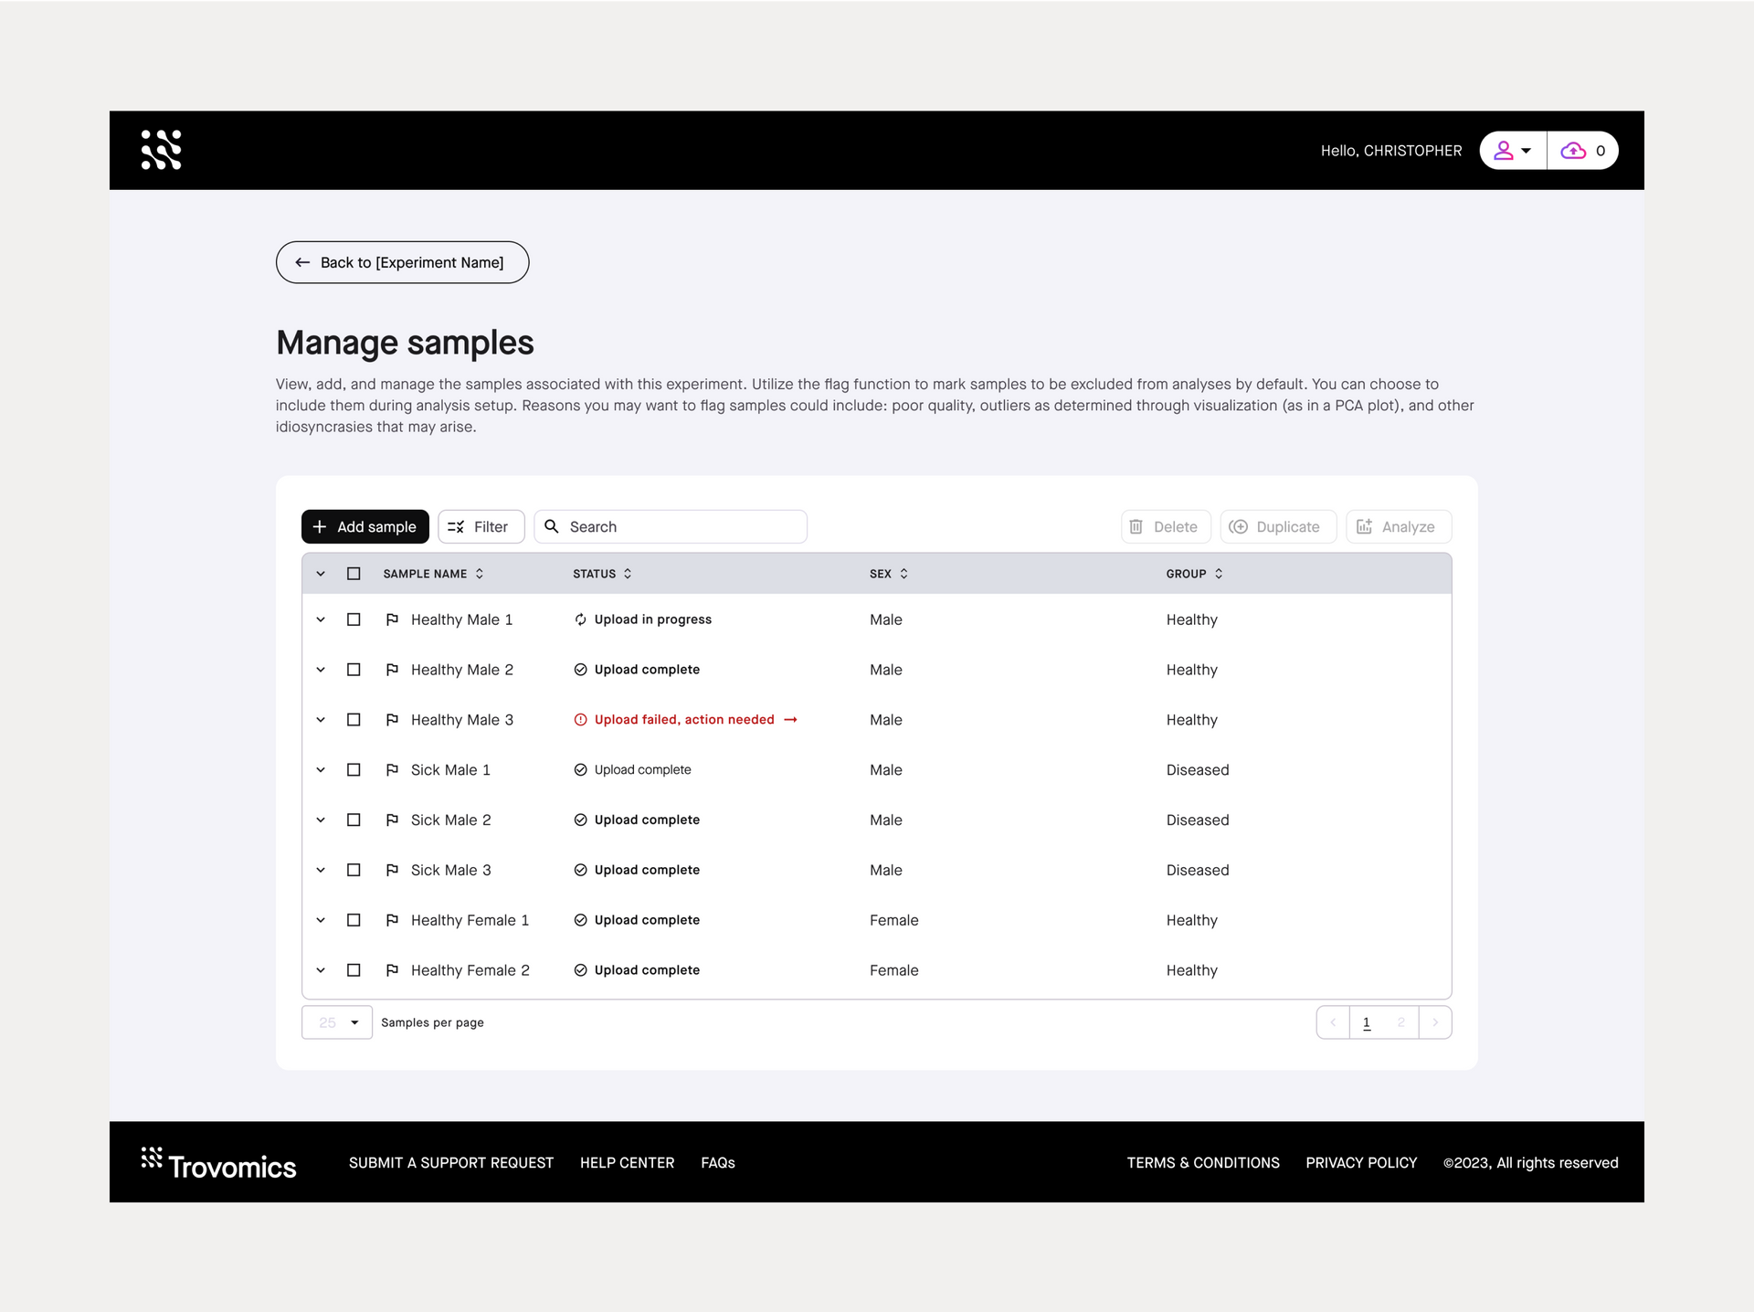
Task: Toggle the select-all checkbox in header
Action: [354, 574]
